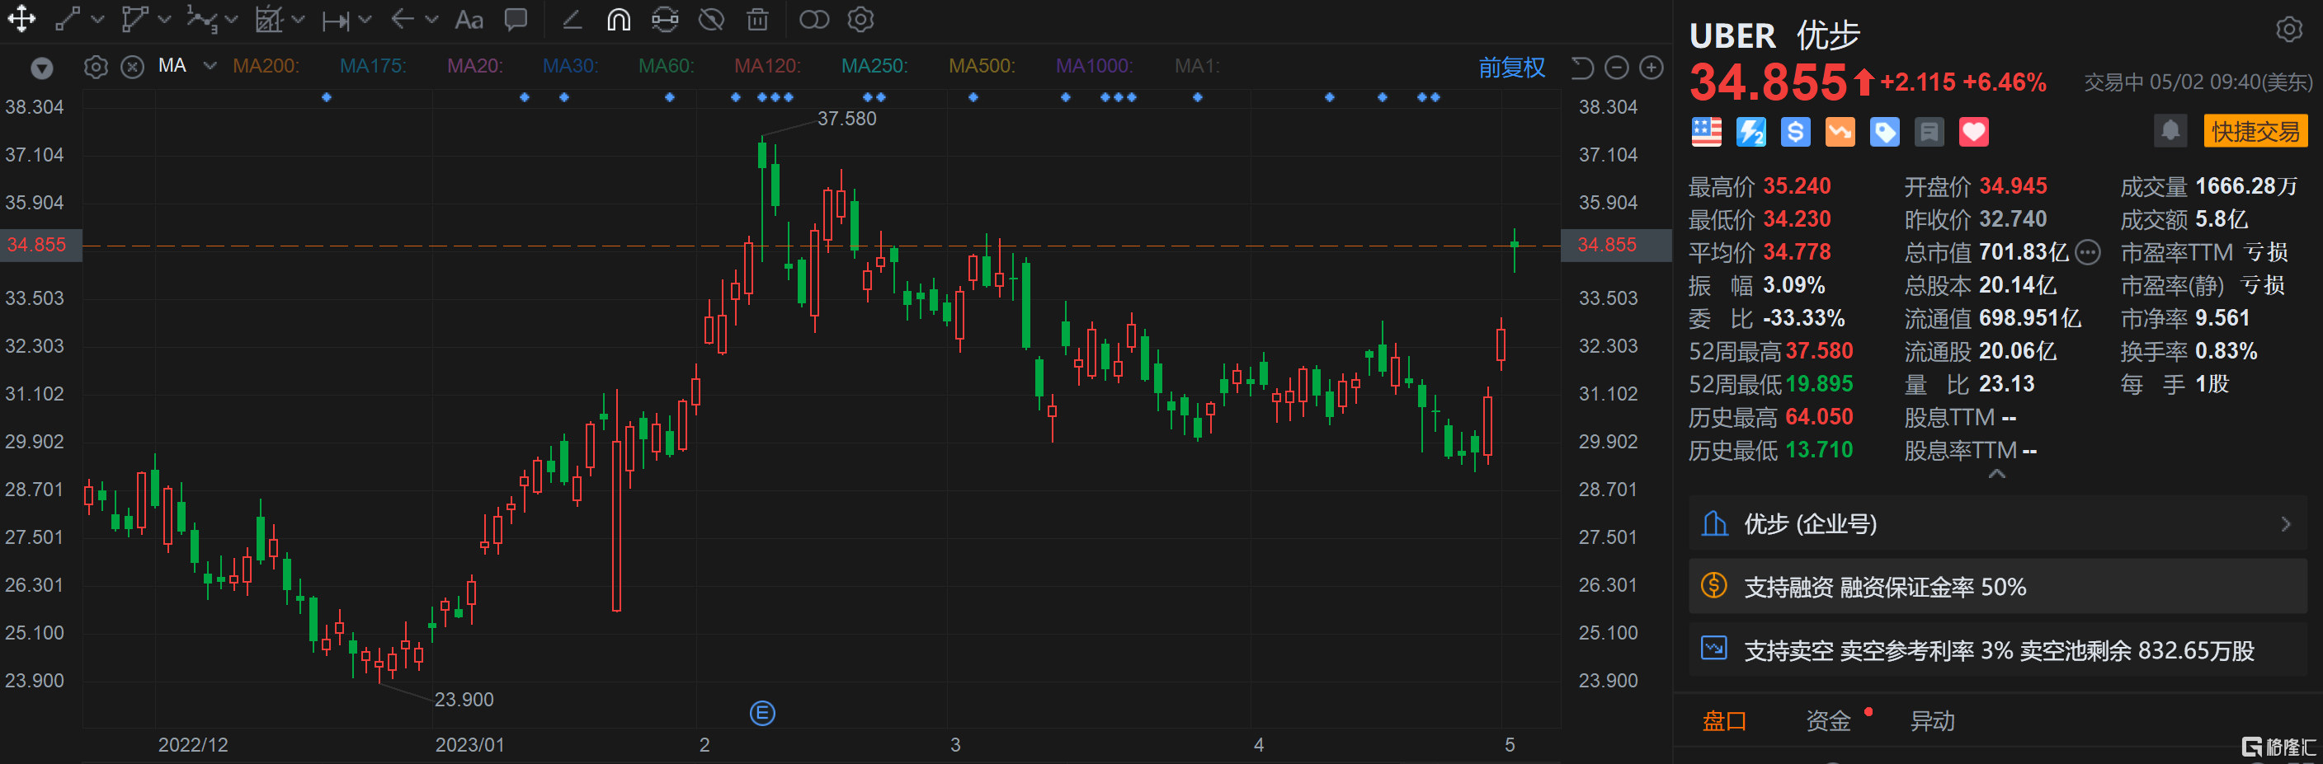Collapse the quote details with up chevron

tap(1996, 474)
